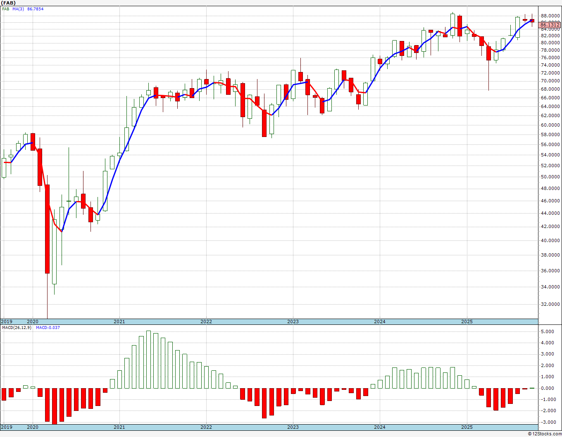
Task: Click the 80.0000 price axis label
Action: point(550,43)
